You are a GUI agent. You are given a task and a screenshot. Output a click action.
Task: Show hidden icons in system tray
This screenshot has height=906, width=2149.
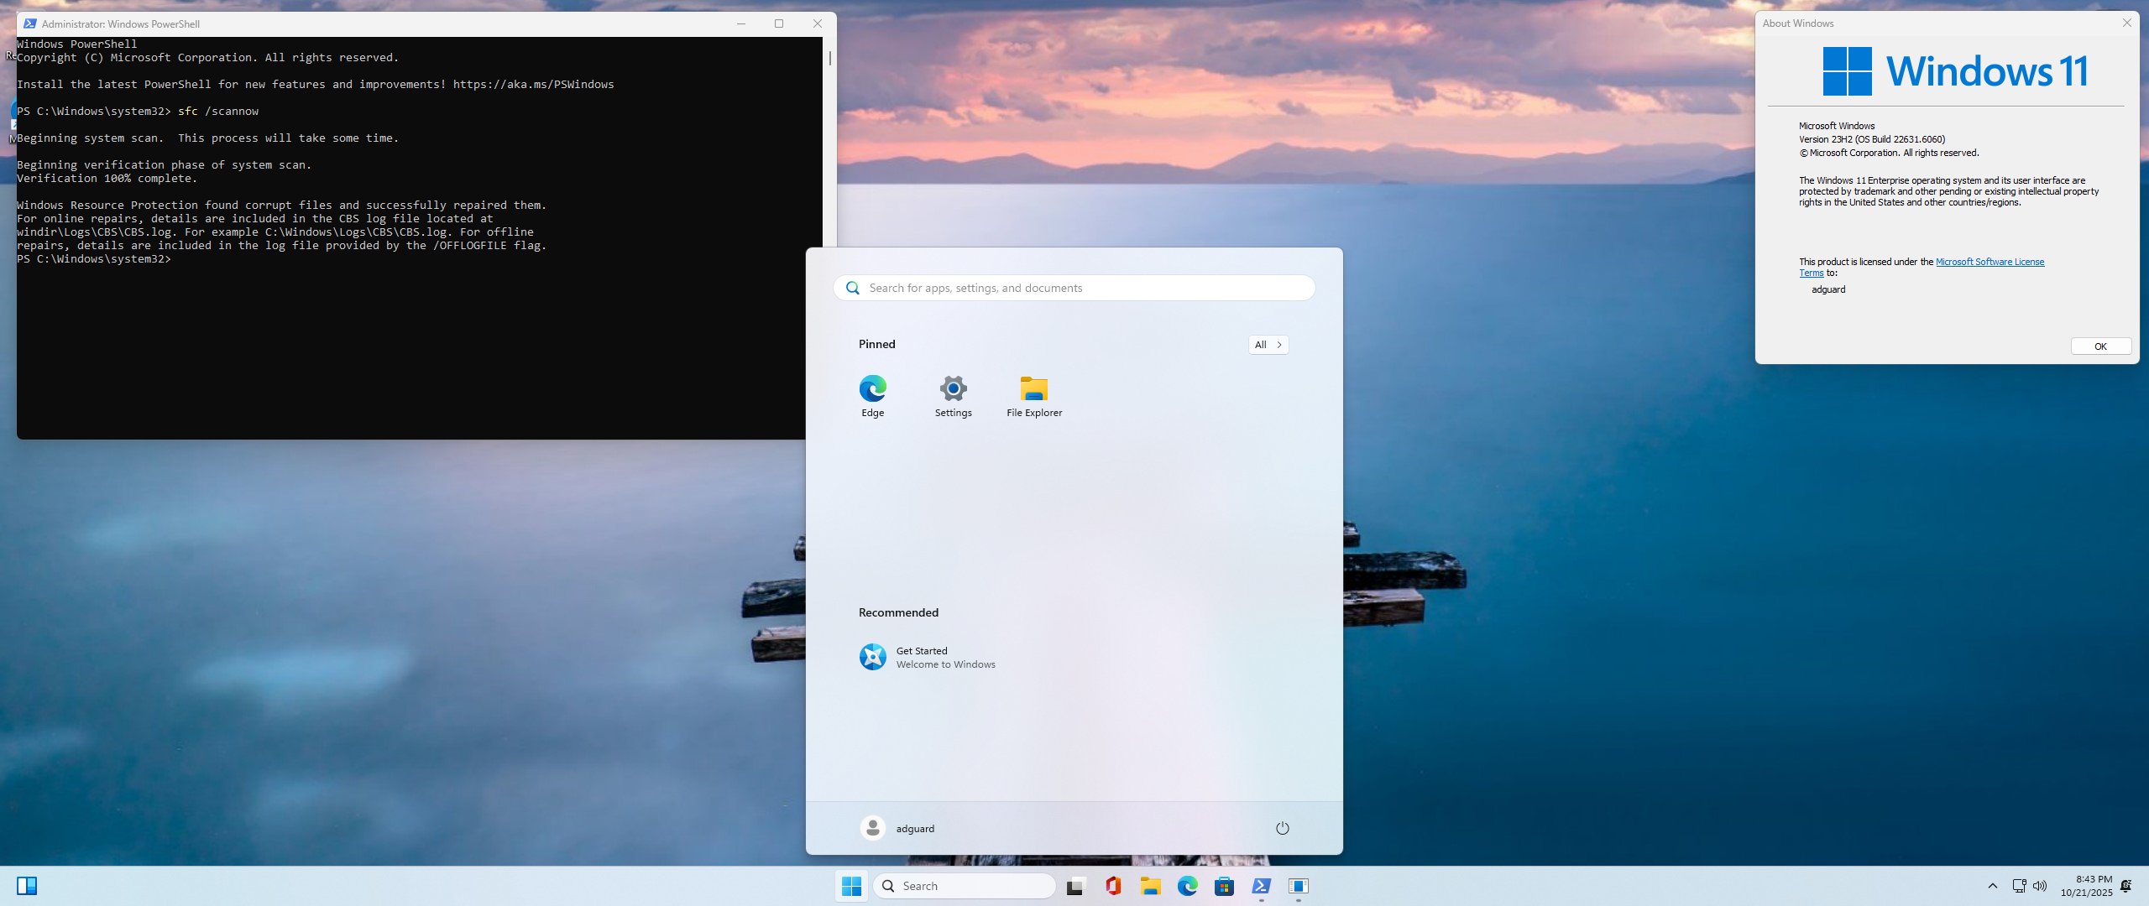point(1992,886)
